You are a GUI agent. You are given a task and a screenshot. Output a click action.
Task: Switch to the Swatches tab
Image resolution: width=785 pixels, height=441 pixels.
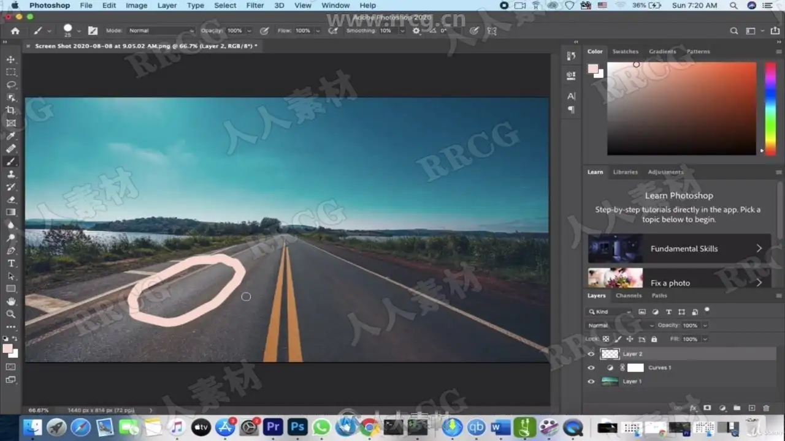(626, 51)
